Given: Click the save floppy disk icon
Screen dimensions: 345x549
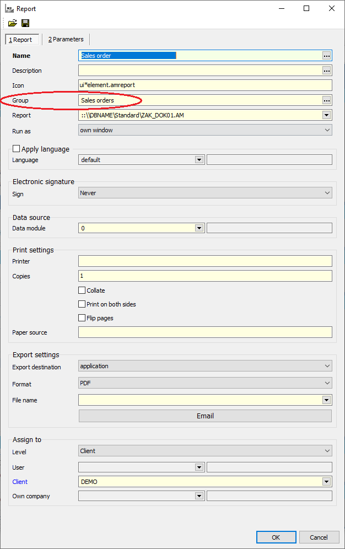Looking at the screenshot, I should tap(25, 23).
